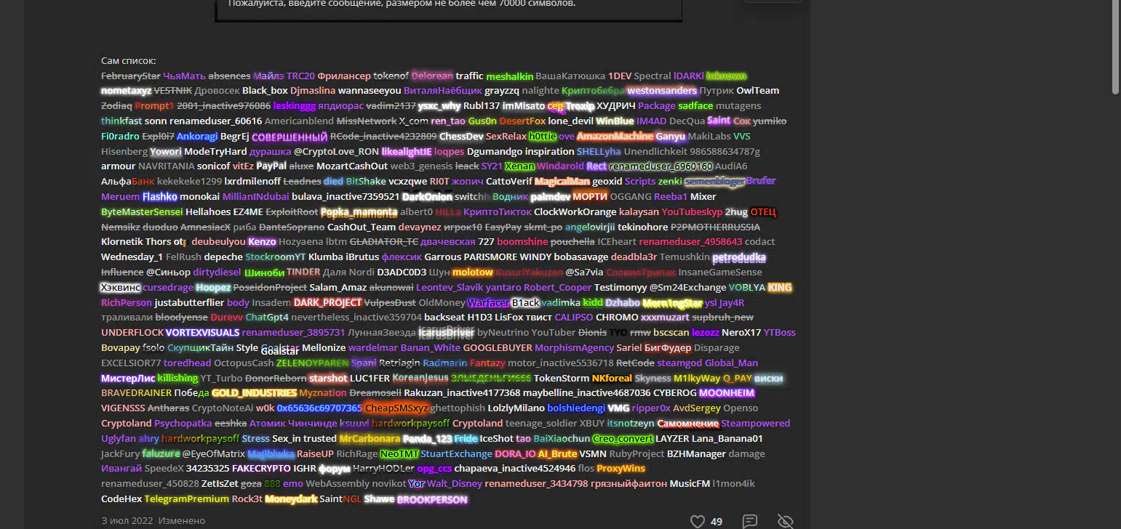Image resolution: width=1121 pixels, height=529 pixels.
Task: Open user profile StockroomYT
Action: (x=276, y=257)
